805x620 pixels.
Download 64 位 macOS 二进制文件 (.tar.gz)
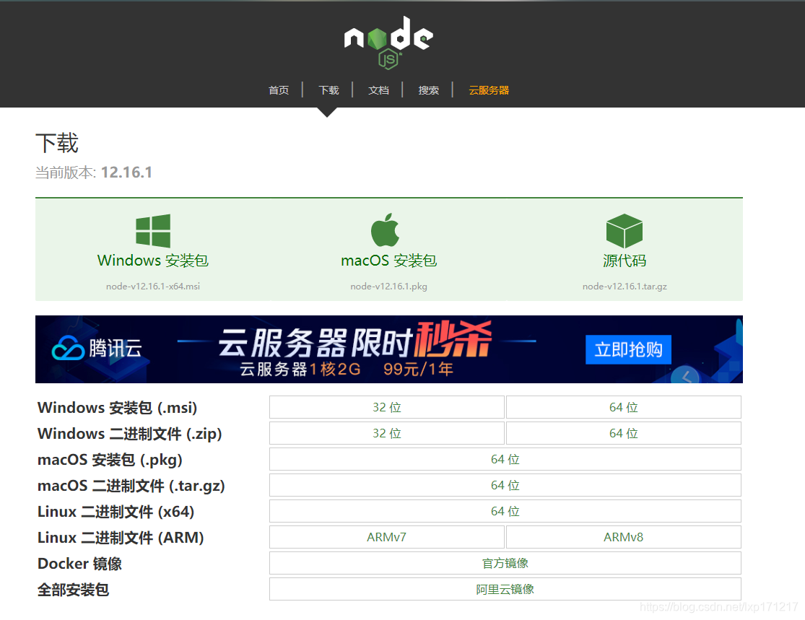pyautogui.click(x=505, y=485)
